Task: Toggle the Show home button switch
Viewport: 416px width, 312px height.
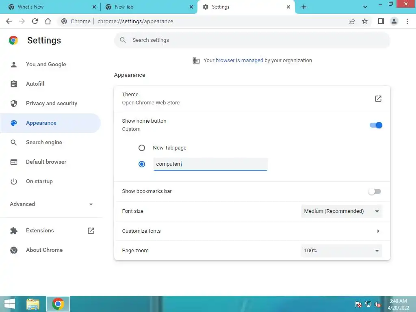Action: pyautogui.click(x=376, y=125)
